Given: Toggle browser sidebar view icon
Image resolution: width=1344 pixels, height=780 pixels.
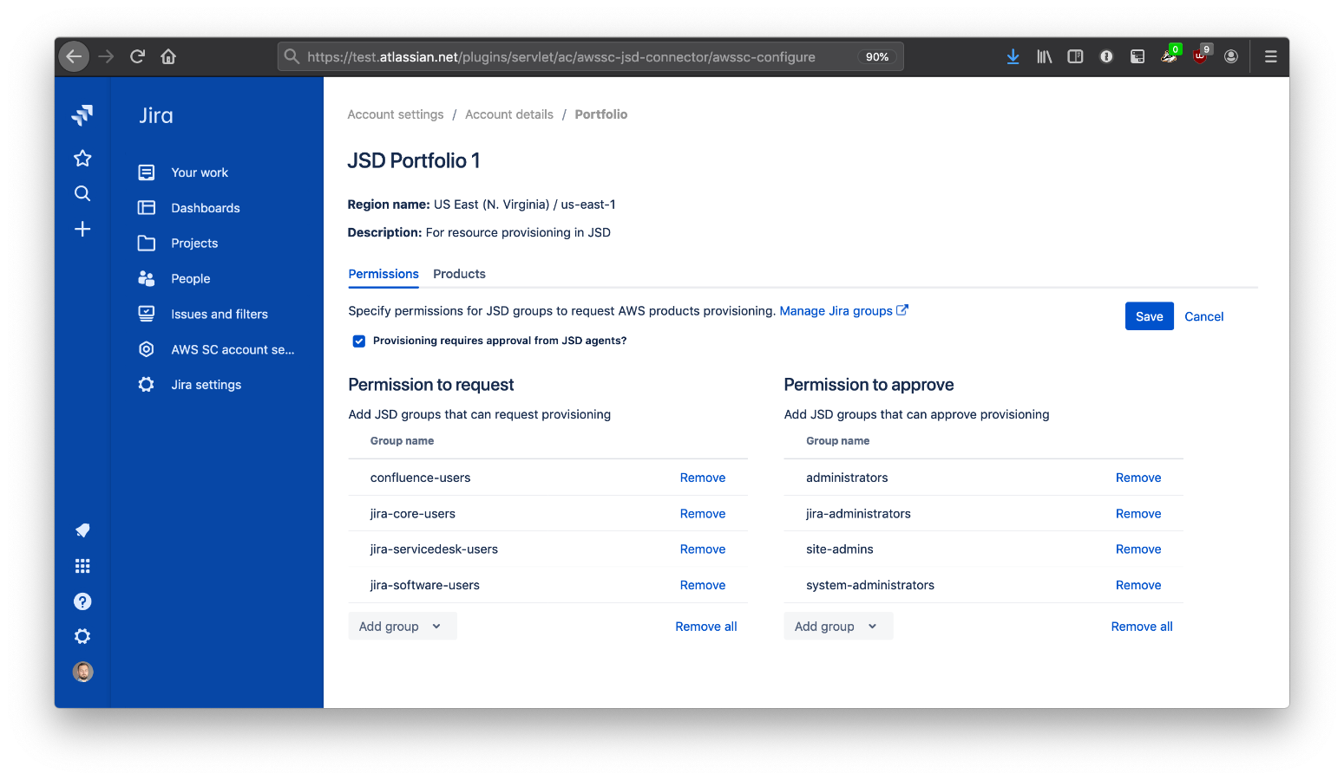Looking at the screenshot, I should point(1075,56).
